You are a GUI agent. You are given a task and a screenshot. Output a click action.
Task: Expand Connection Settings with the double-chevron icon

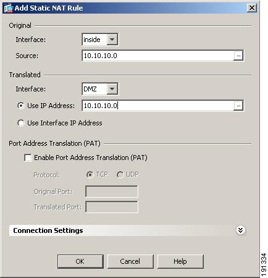(x=240, y=230)
